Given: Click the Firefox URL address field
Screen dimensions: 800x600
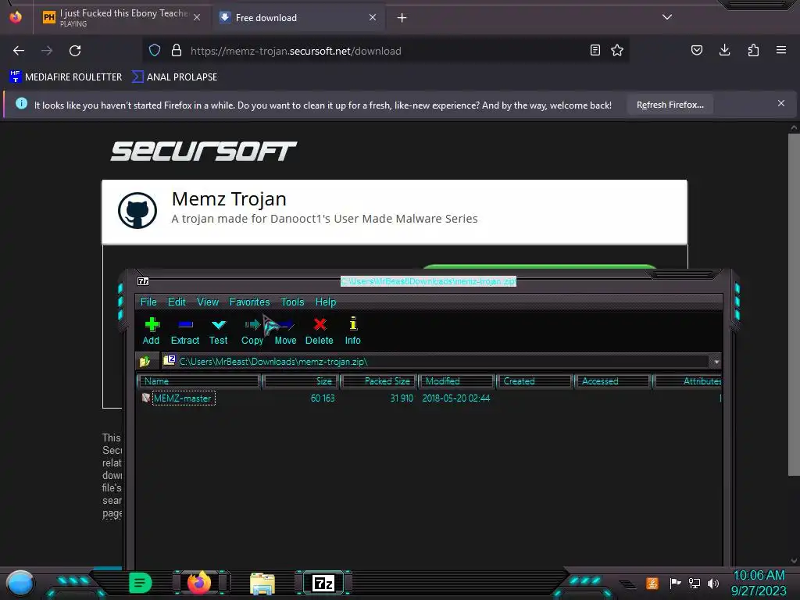Looking at the screenshot, I should (x=387, y=51).
